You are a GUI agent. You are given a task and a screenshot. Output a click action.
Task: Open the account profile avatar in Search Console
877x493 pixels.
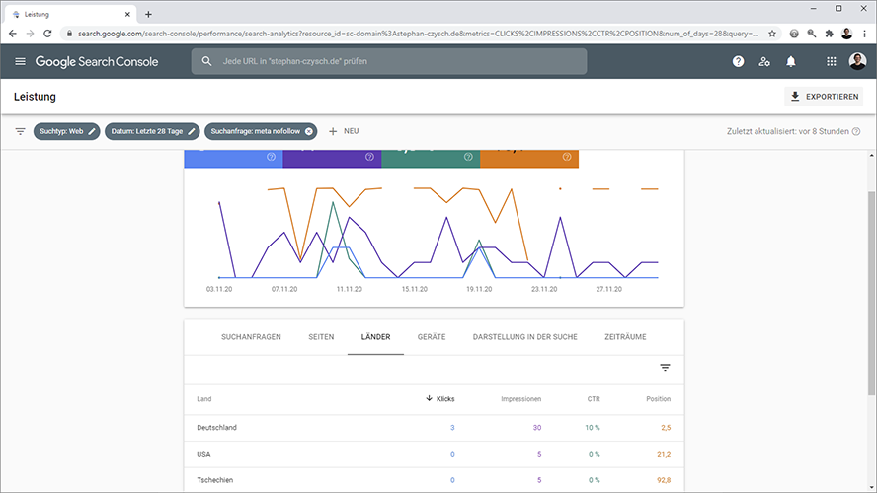(x=857, y=61)
